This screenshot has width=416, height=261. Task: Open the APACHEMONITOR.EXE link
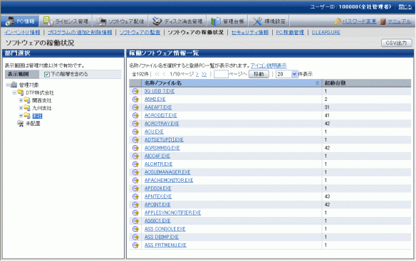[x=169, y=181]
